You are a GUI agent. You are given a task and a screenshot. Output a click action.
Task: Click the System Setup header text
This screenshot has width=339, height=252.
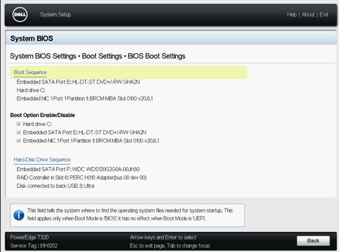(55, 15)
